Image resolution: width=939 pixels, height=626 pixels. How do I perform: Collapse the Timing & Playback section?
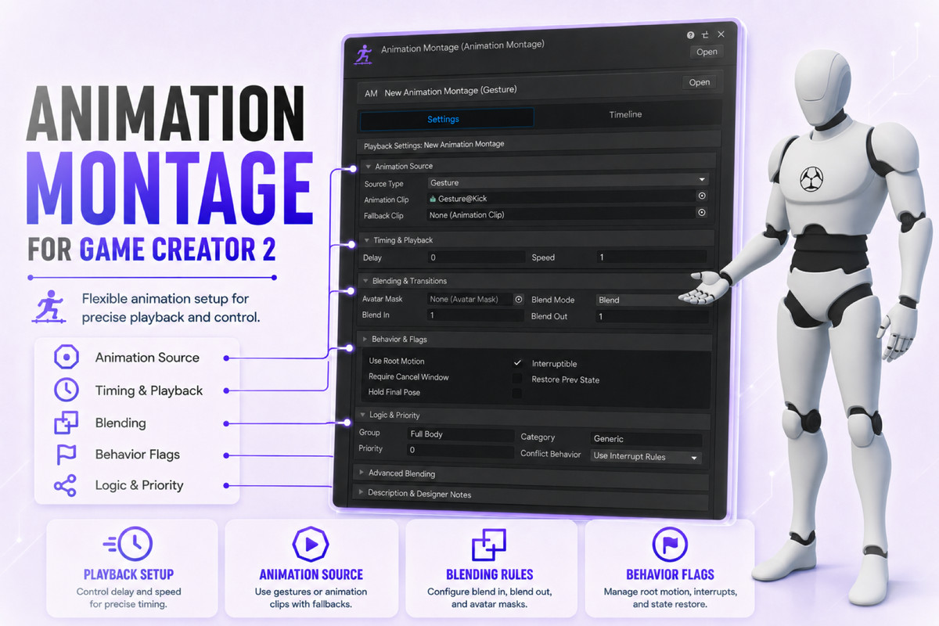pos(366,240)
